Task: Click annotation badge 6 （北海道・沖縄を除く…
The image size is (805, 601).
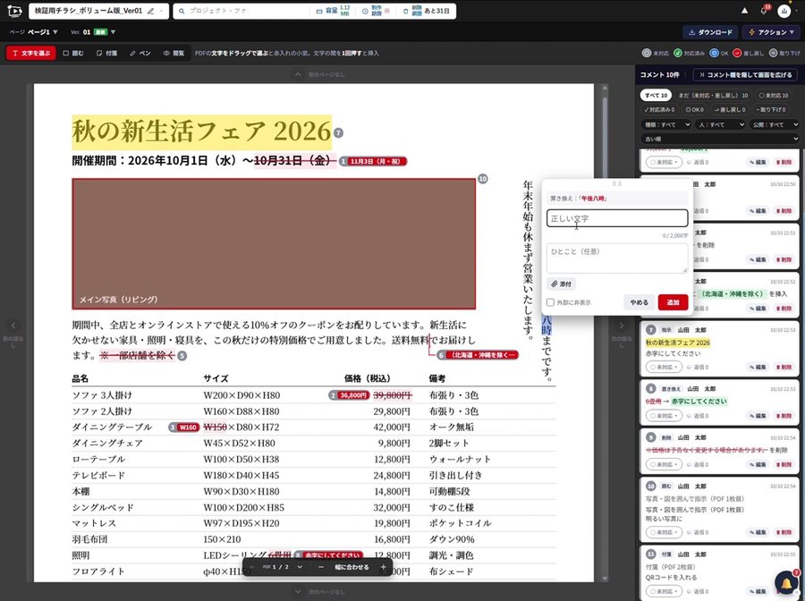Action: [478, 355]
